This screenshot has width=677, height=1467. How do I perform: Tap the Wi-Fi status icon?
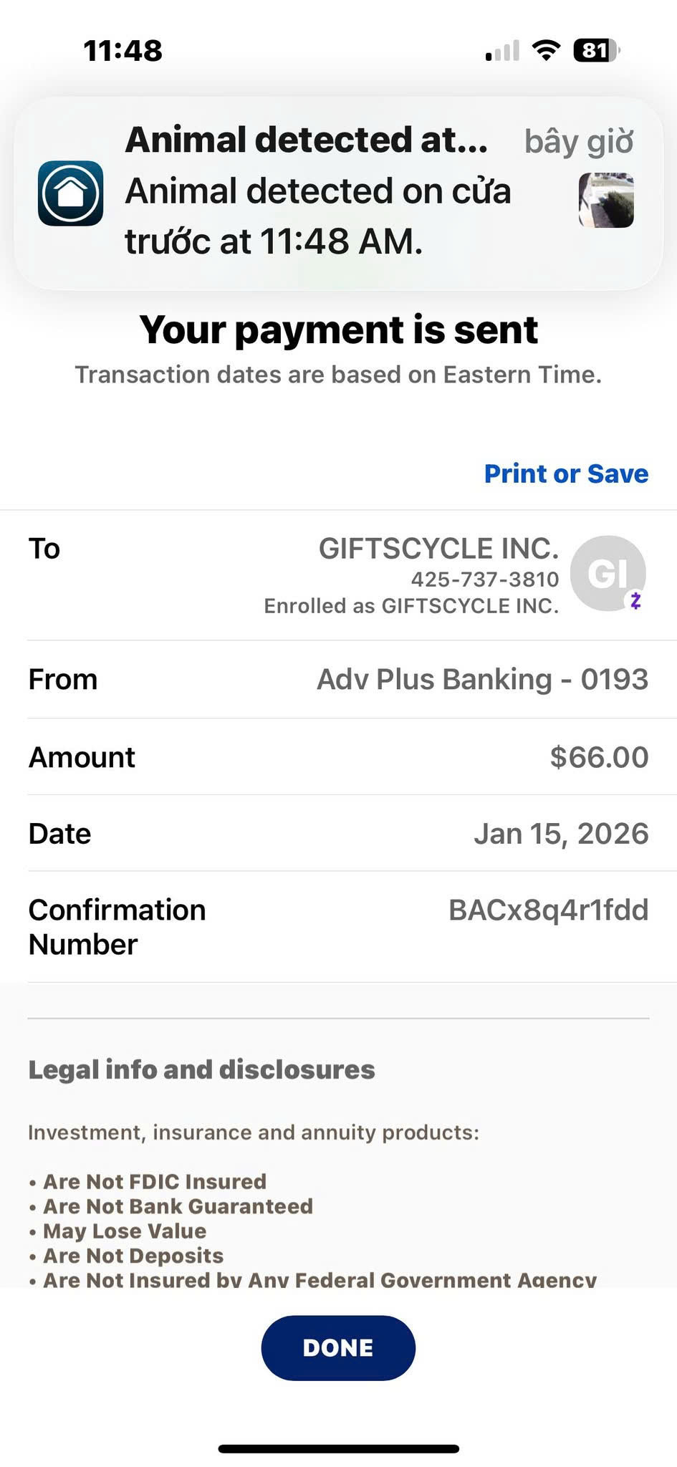tap(546, 51)
